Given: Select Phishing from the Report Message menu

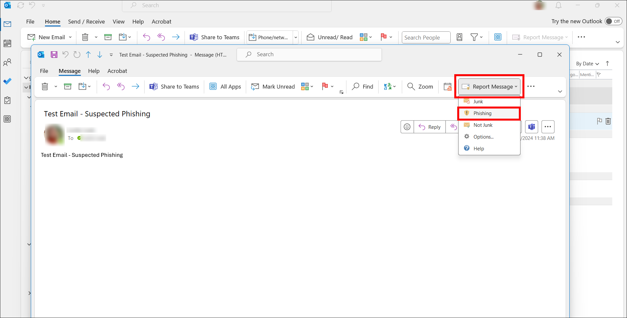Looking at the screenshot, I should pos(482,113).
